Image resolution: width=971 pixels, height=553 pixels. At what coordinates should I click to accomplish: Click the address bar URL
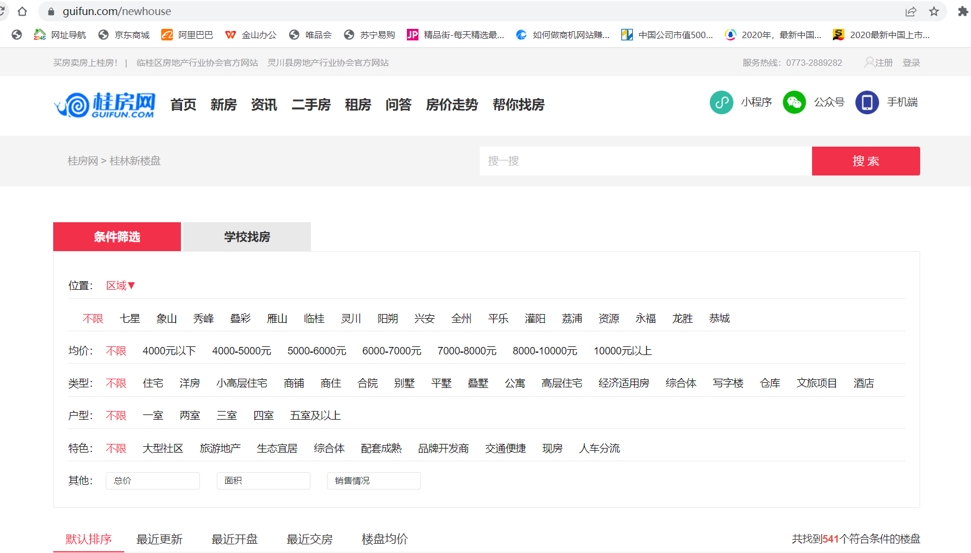point(117,12)
